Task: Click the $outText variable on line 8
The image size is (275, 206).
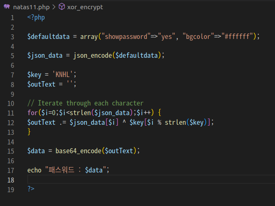Action: [x=42, y=84]
